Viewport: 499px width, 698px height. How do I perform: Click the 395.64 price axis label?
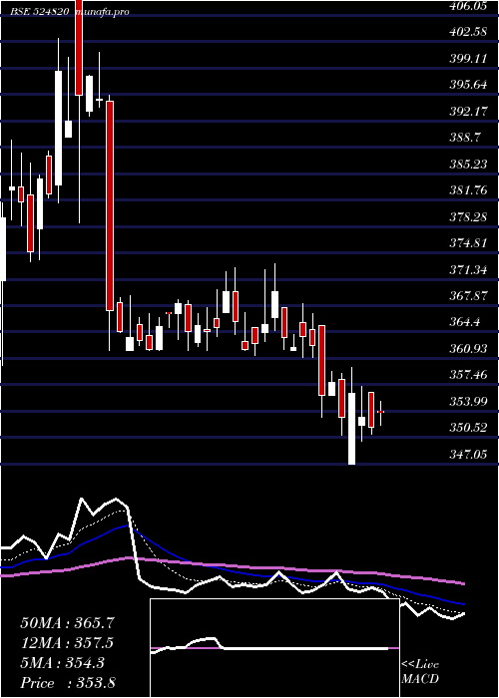467,85
